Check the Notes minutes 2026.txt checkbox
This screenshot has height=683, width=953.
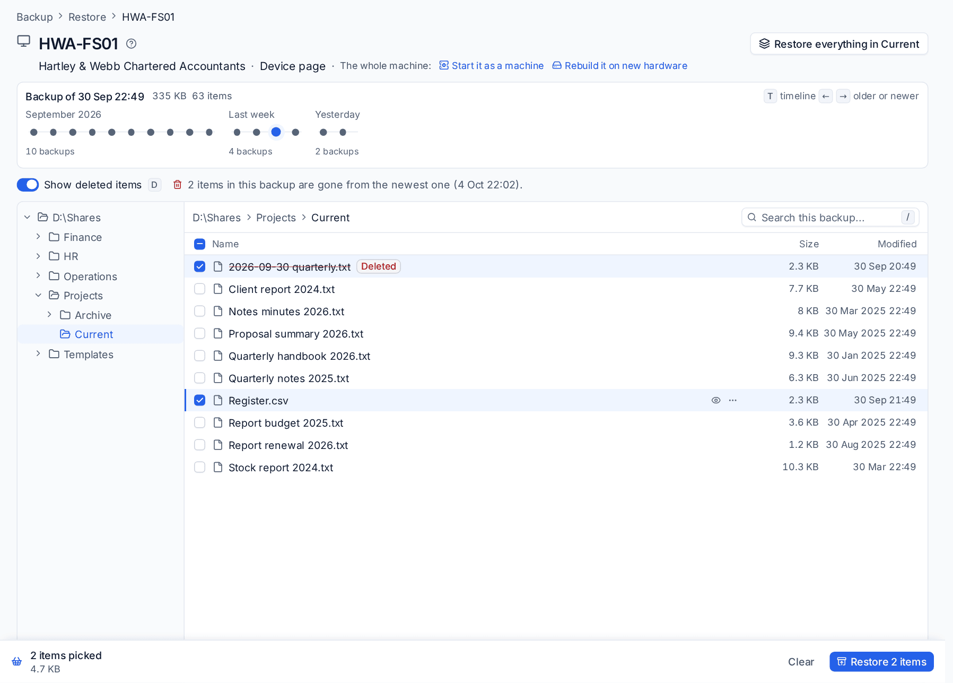[x=199, y=311]
